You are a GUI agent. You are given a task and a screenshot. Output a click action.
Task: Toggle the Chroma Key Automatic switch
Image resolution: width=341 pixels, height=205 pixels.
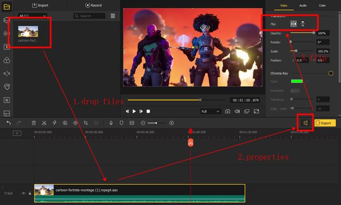pyautogui.click(x=295, y=90)
